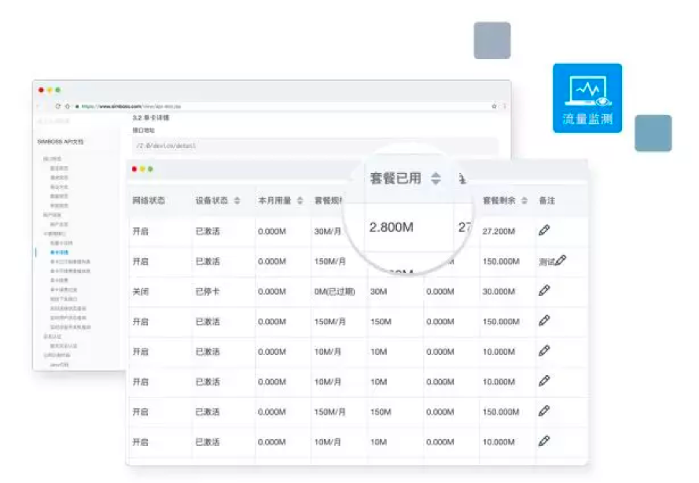Click the 30M/月 plan cell
Viewport: 699px width, 483px height.
(x=328, y=231)
